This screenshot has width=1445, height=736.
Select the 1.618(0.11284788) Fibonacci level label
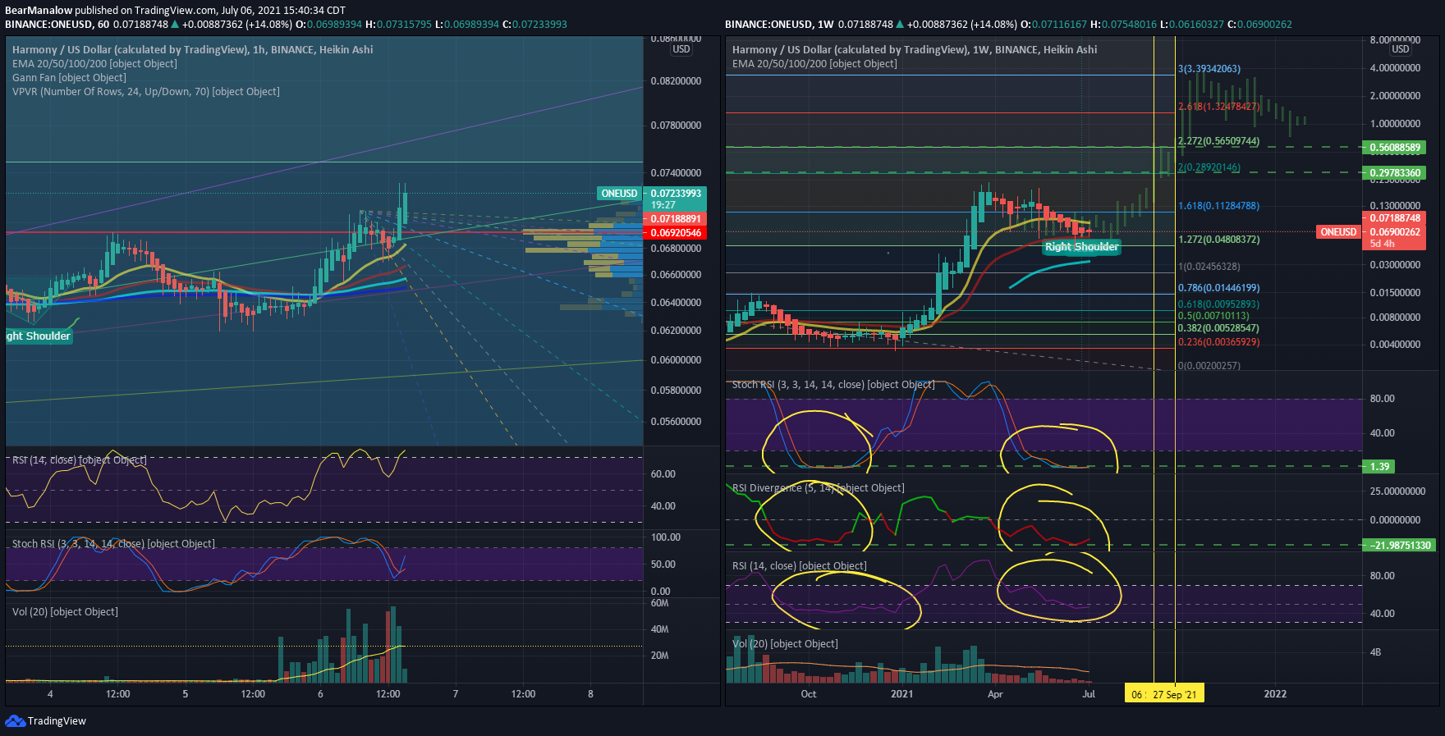1219,206
